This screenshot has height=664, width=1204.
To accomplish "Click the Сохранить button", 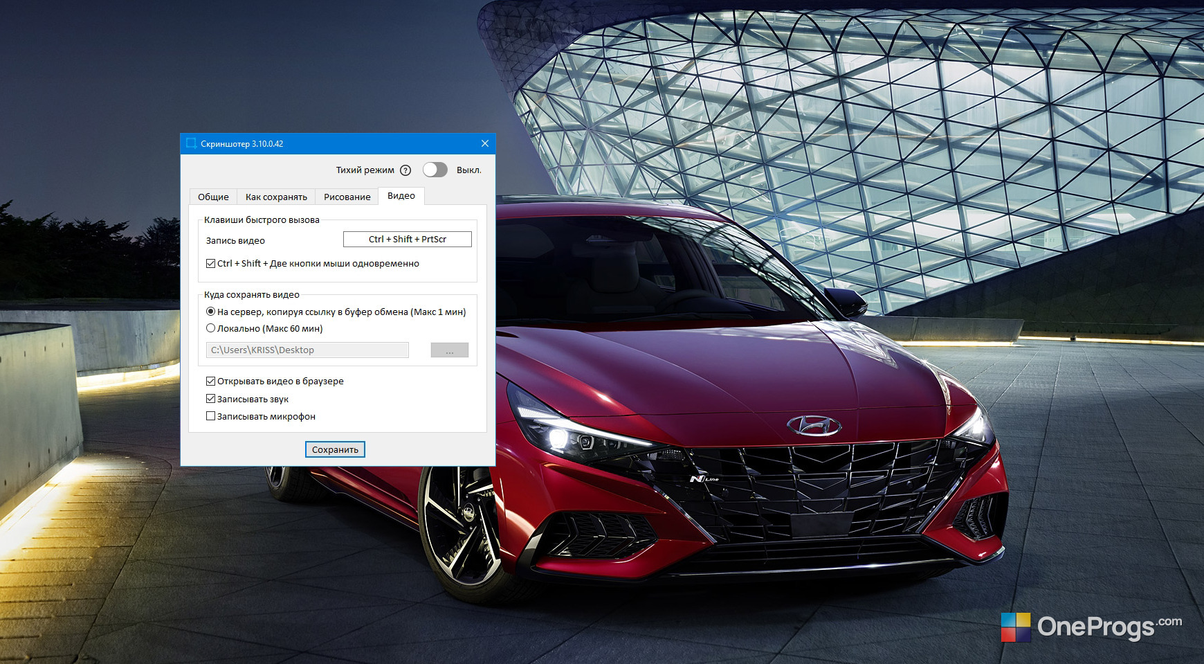I will tap(335, 449).
